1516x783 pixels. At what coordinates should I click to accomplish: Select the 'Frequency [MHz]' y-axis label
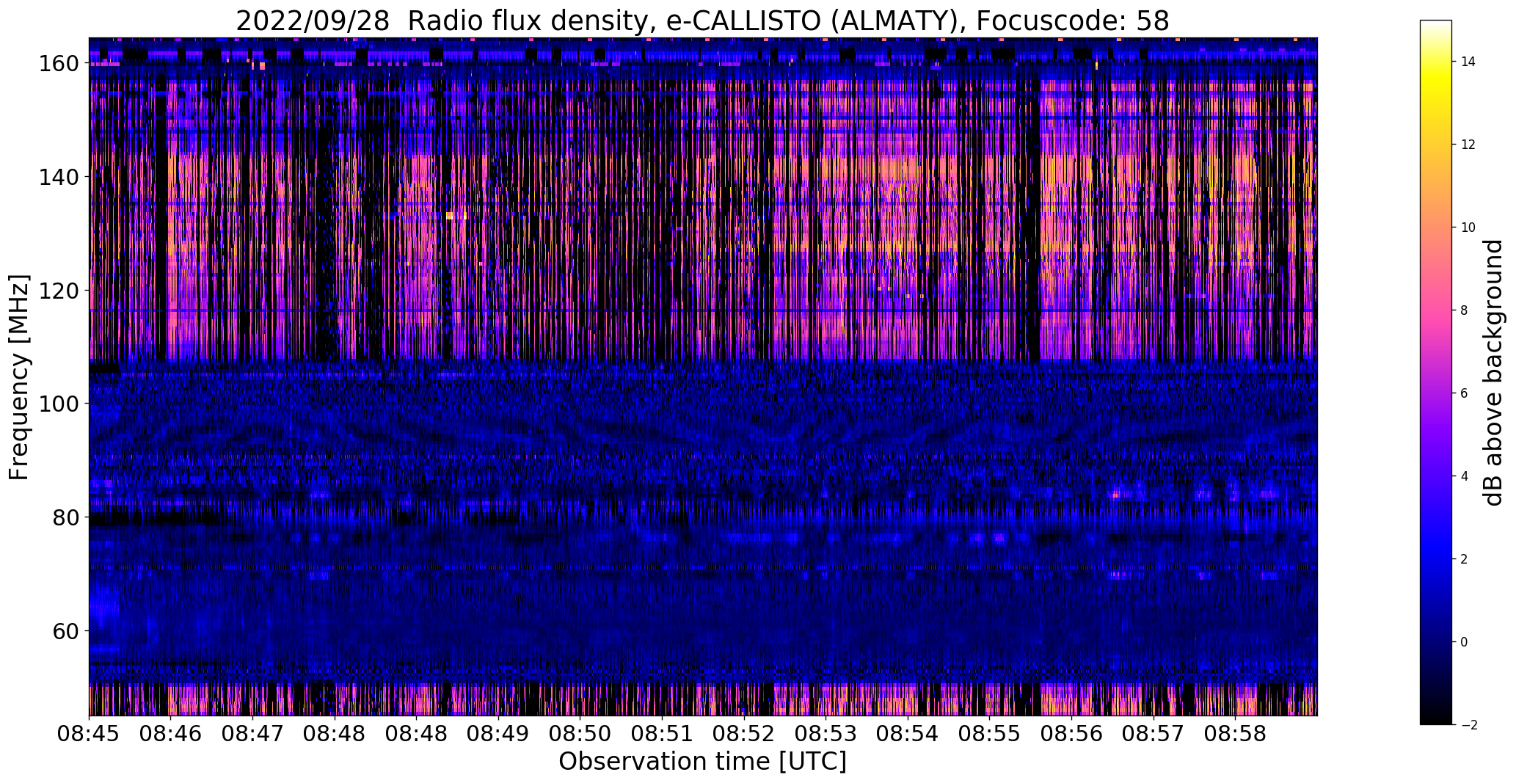point(19,377)
